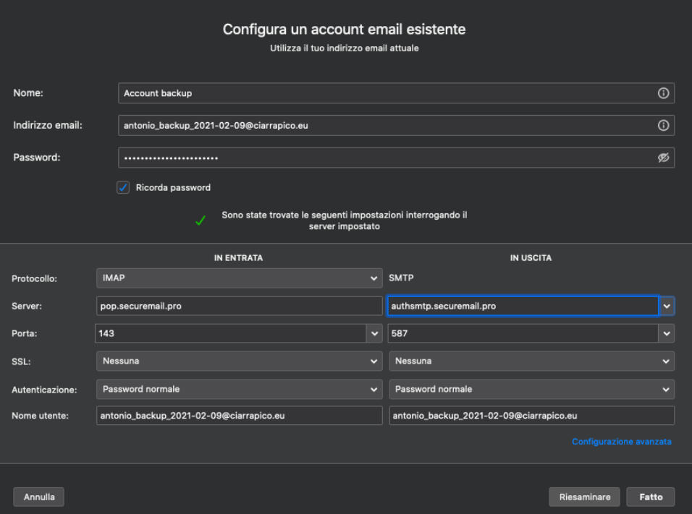
Task: Click the Fatto button
Action: click(651, 497)
